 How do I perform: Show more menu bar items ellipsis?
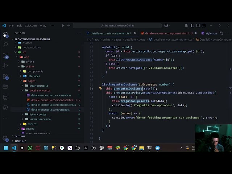52,25
